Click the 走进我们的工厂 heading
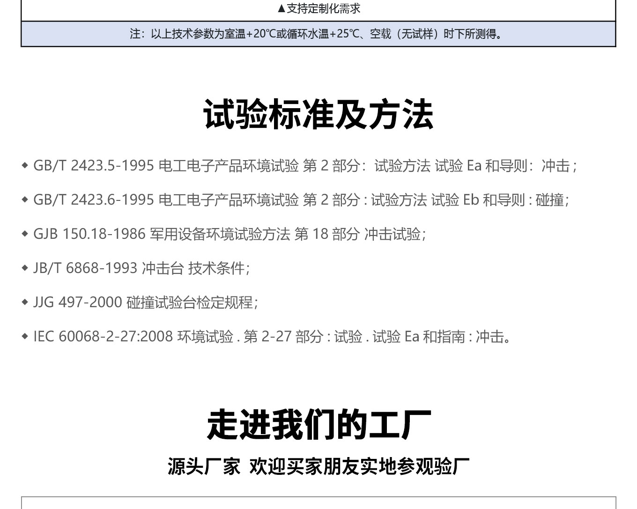Image resolution: width=637 pixels, height=509 pixels. click(x=318, y=425)
